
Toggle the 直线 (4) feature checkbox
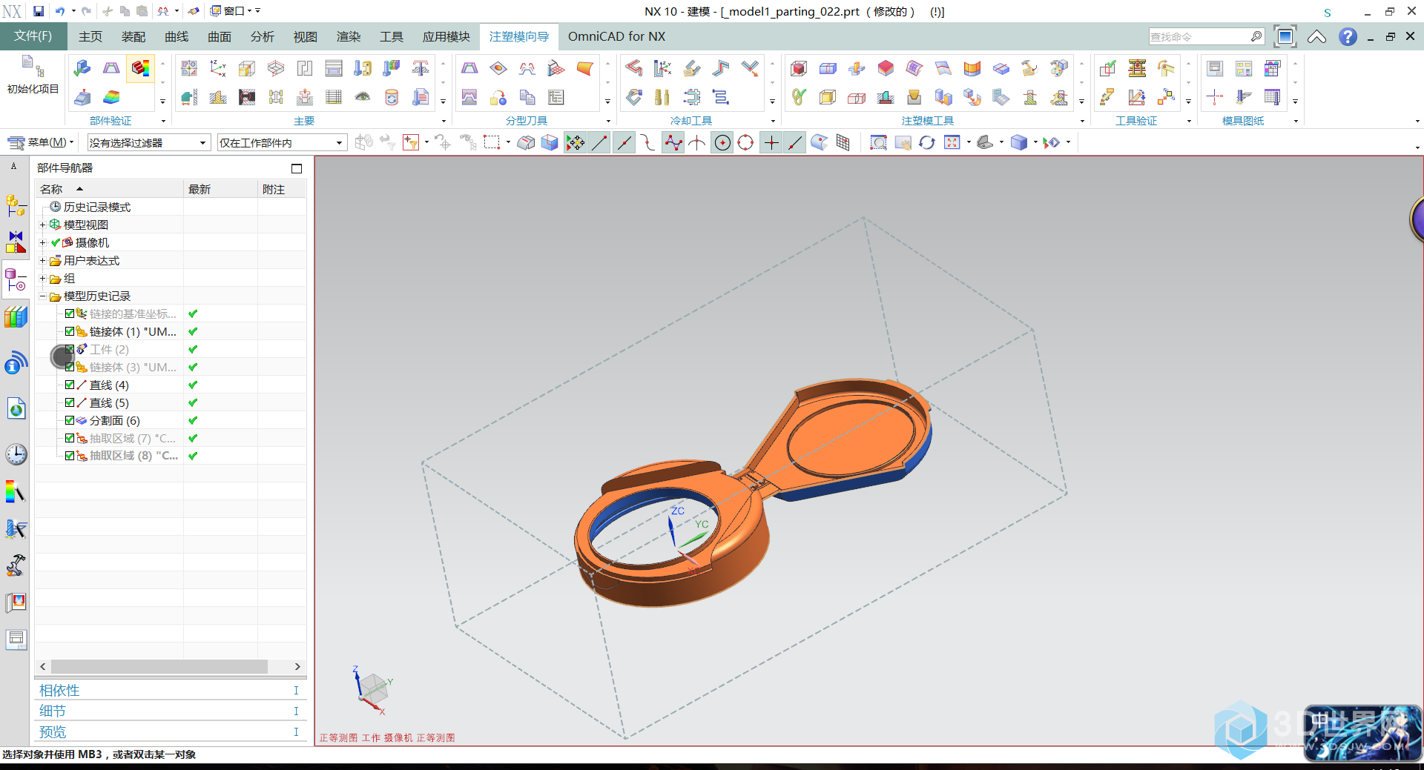click(70, 385)
